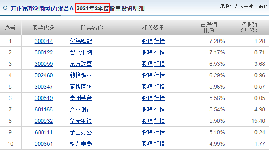Open 行情 for 亿纬锂能 row

(160, 41)
